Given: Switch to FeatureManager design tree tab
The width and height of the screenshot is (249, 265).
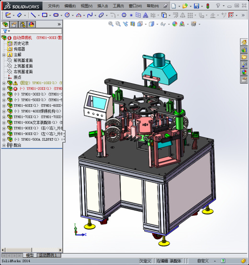Looking at the screenshot, I should point(5,24).
